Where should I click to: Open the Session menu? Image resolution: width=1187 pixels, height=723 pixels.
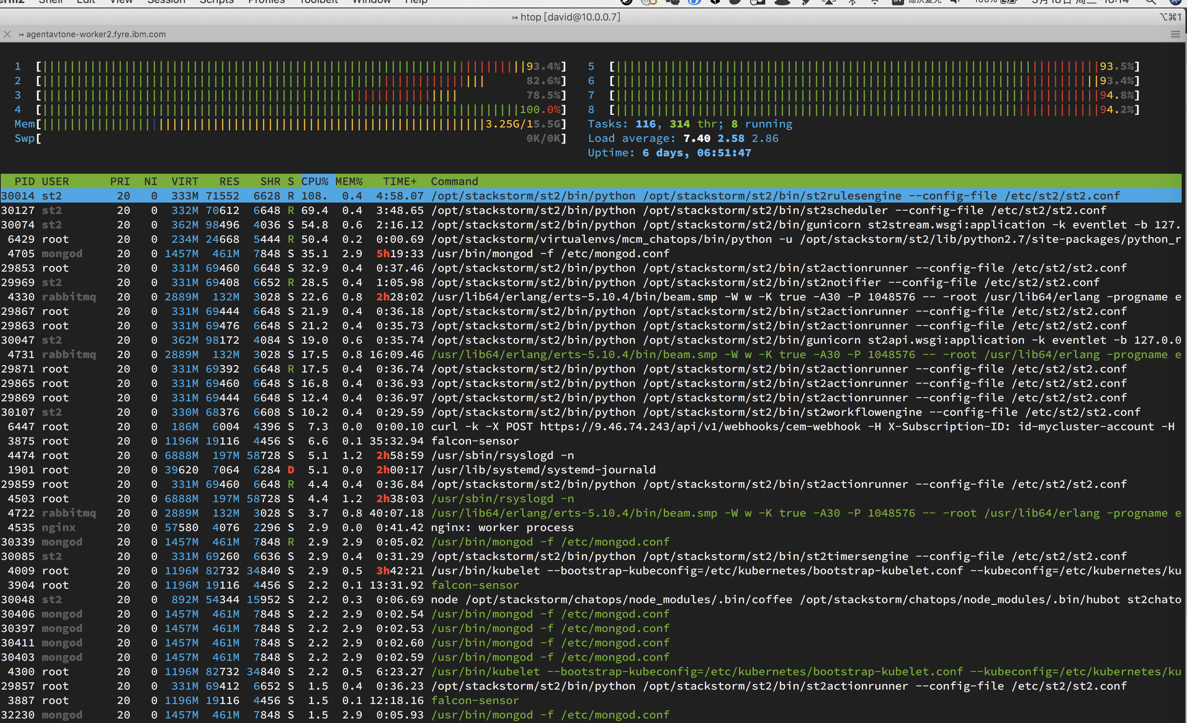click(166, 2)
